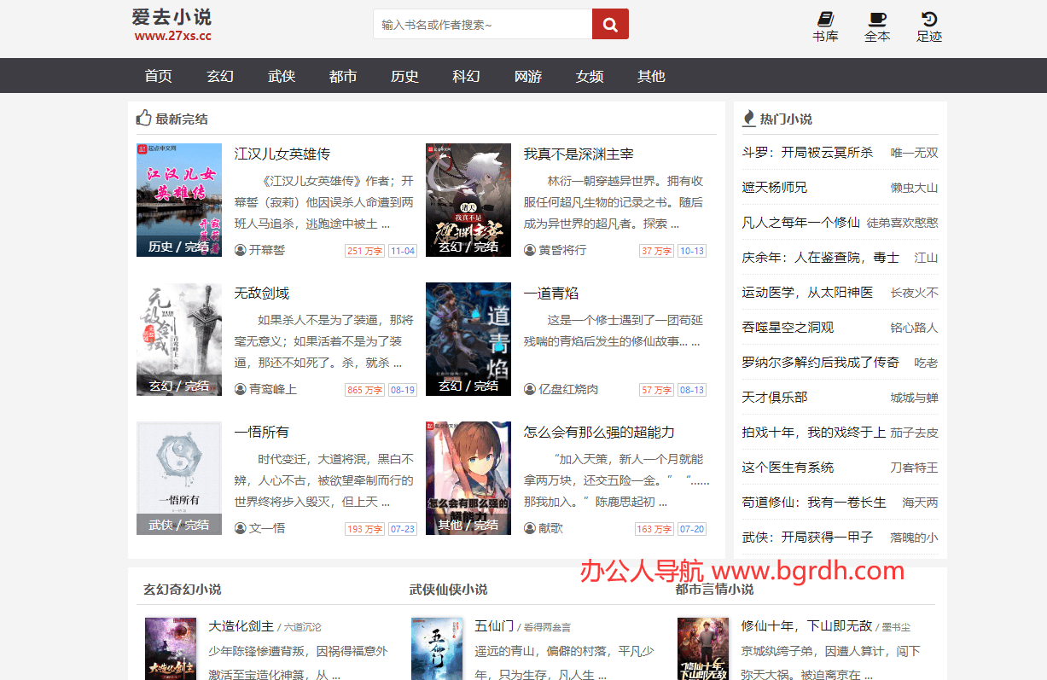The width and height of the screenshot is (1047, 680).
Task: Open the 修仙十年，下山即无敌 title link
Action: [x=806, y=626]
